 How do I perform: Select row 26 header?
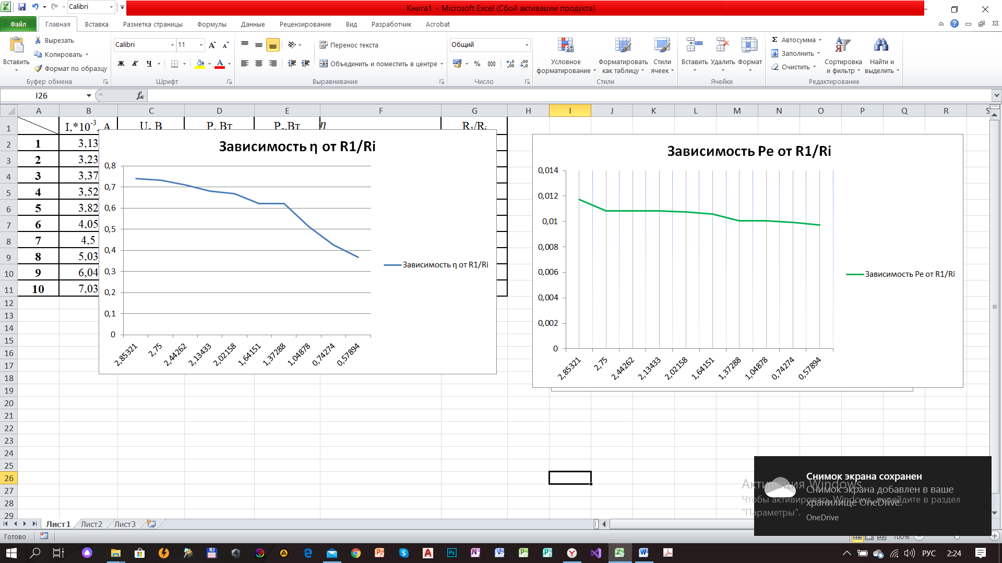coord(9,478)
